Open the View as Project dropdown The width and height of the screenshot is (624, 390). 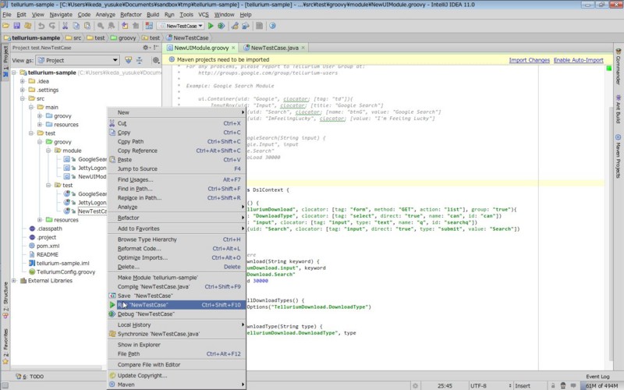point(77,60)
